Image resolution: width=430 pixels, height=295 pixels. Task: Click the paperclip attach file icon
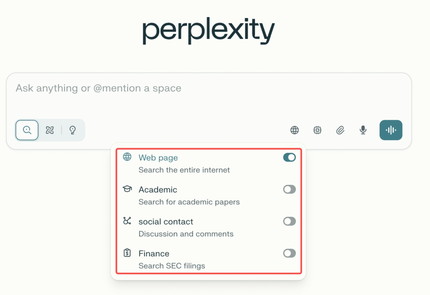(x=340, y=130)
